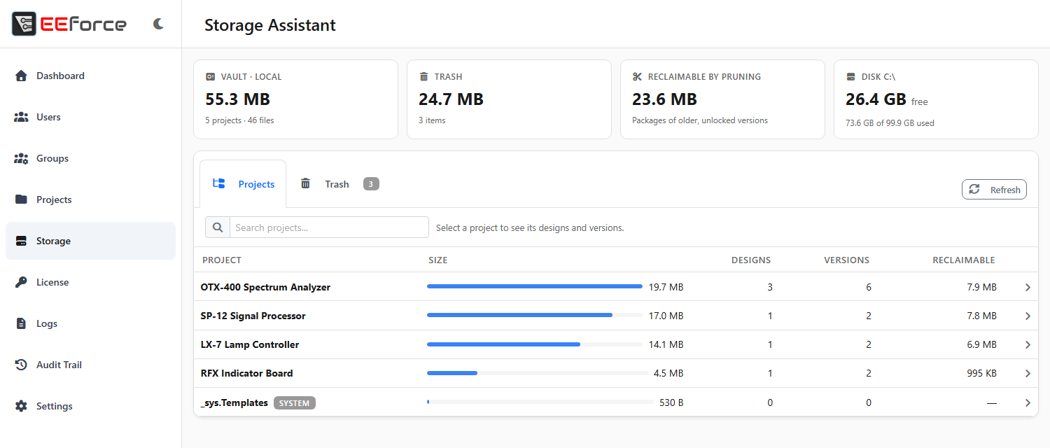Focus the Search projects input field
This screenshot has height=448, width=1050.
click(329, 227)
